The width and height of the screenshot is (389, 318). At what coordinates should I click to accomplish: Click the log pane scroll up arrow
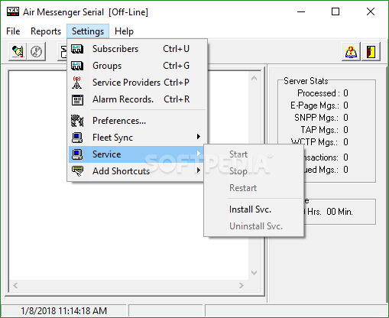tap(254, 78)
